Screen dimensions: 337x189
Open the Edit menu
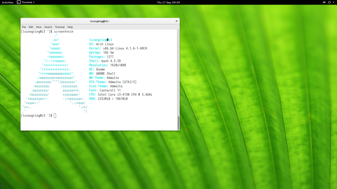click(31, 27)
